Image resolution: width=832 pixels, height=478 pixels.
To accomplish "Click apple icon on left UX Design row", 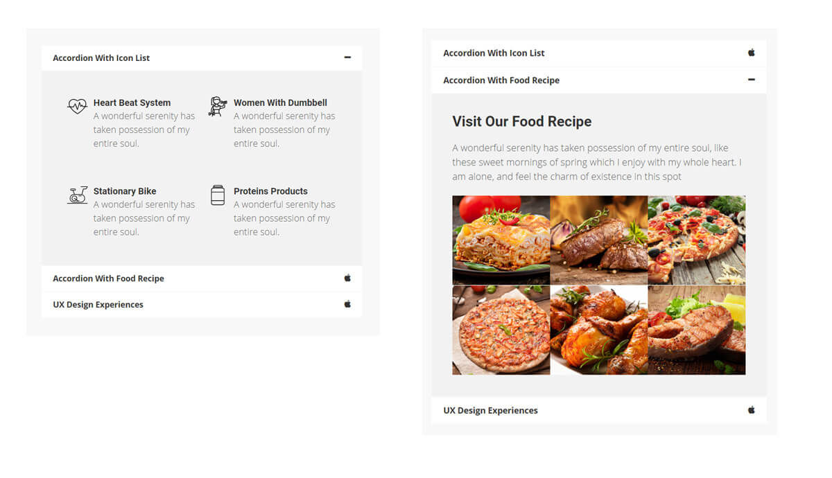I will point(347,304).
